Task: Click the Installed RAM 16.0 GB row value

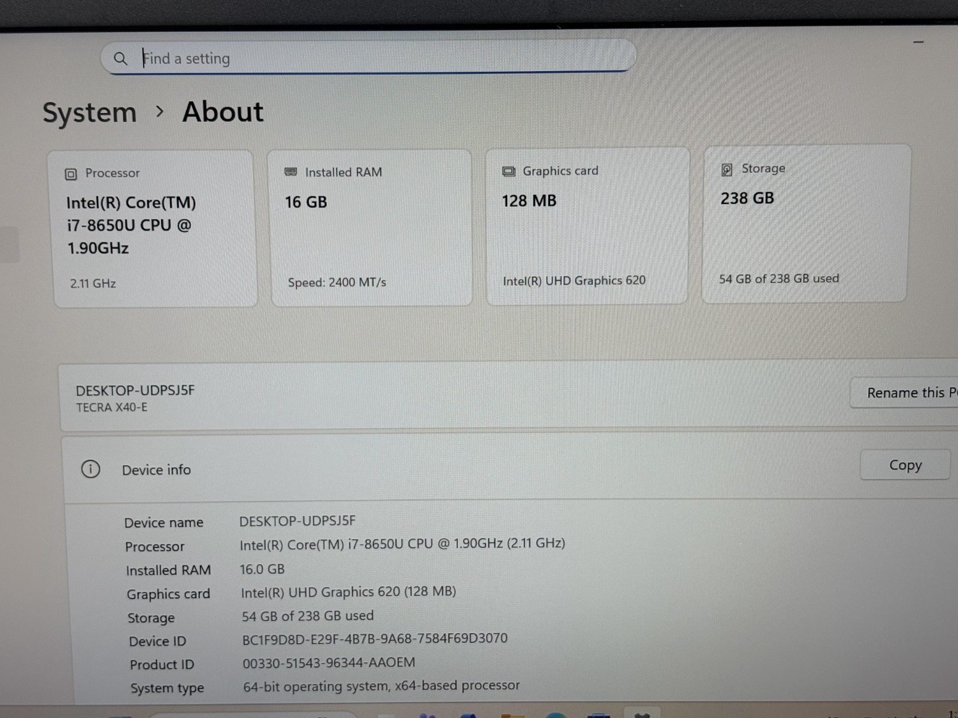Action: [262, 569]
